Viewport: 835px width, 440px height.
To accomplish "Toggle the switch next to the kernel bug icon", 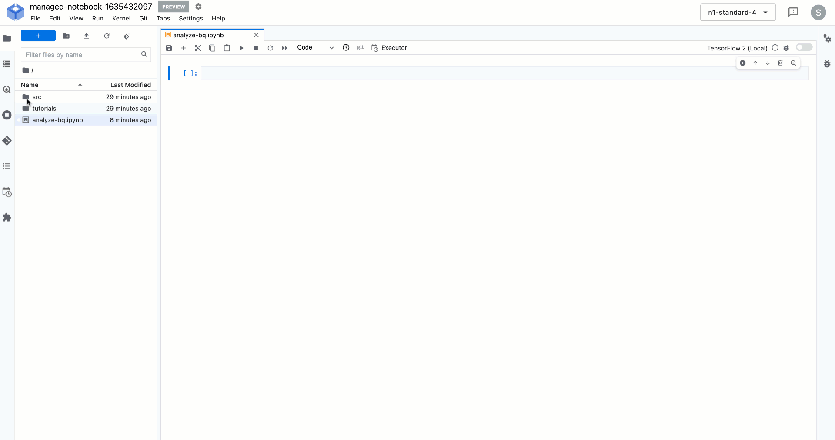I will pyautogui.click(x=804, y=47).
